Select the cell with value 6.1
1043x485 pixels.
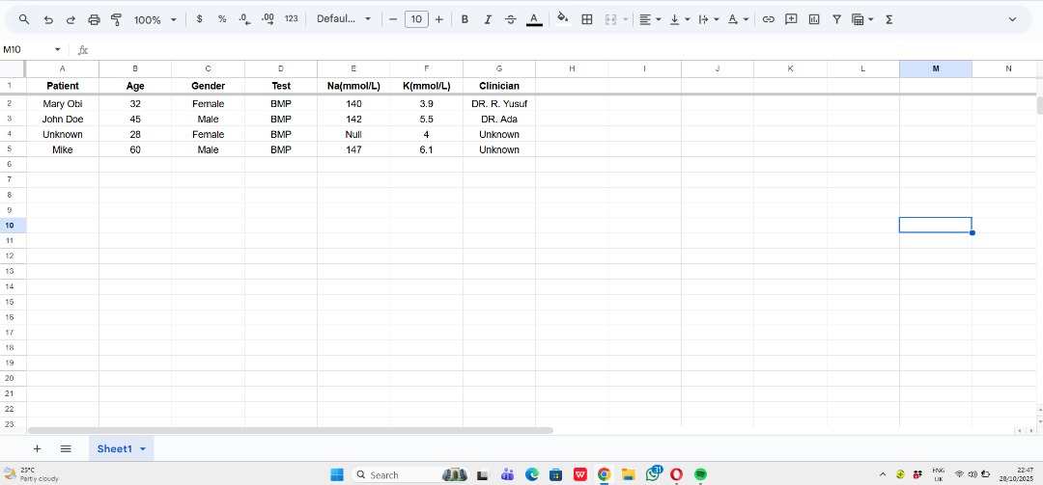[x=427, y=149]
